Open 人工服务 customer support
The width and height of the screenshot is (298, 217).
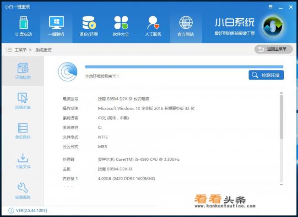(153, 26)
